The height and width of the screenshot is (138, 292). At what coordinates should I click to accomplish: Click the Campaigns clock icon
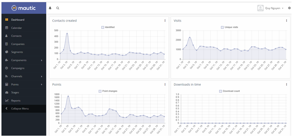(x=7, y=68)
